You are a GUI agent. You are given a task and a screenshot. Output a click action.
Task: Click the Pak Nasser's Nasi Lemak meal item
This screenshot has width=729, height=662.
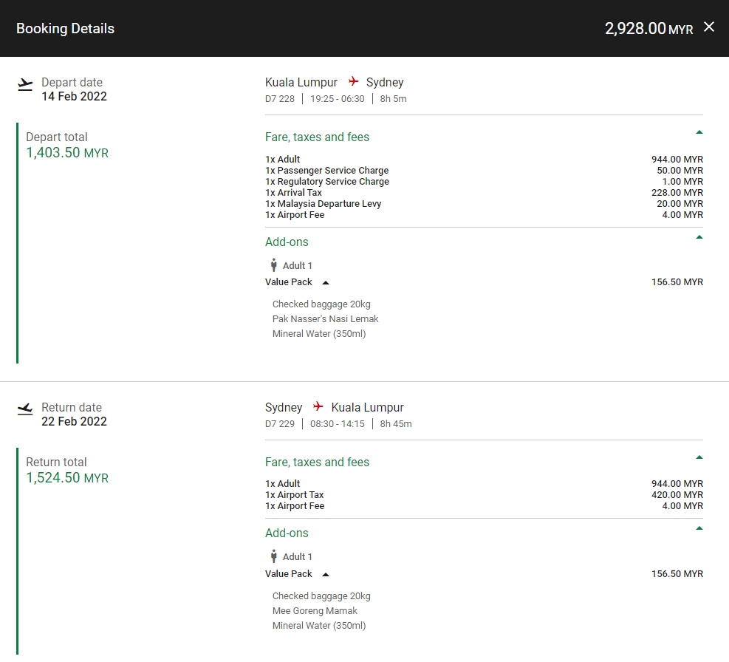[325, 318]
